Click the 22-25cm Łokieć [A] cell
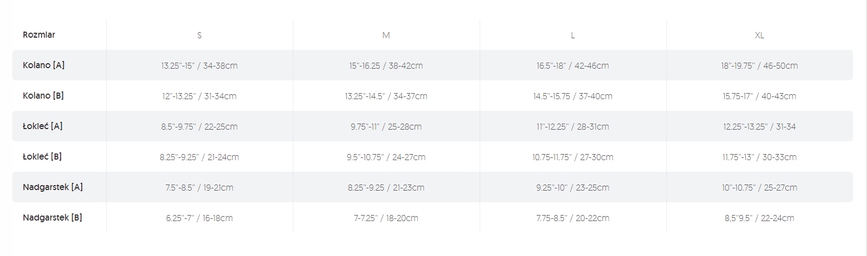 [x=200, y=127]
